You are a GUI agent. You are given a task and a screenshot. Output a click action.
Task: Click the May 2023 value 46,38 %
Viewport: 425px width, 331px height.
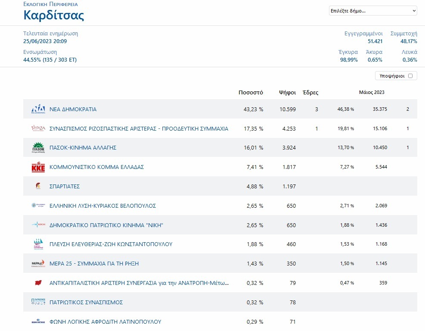346,109
